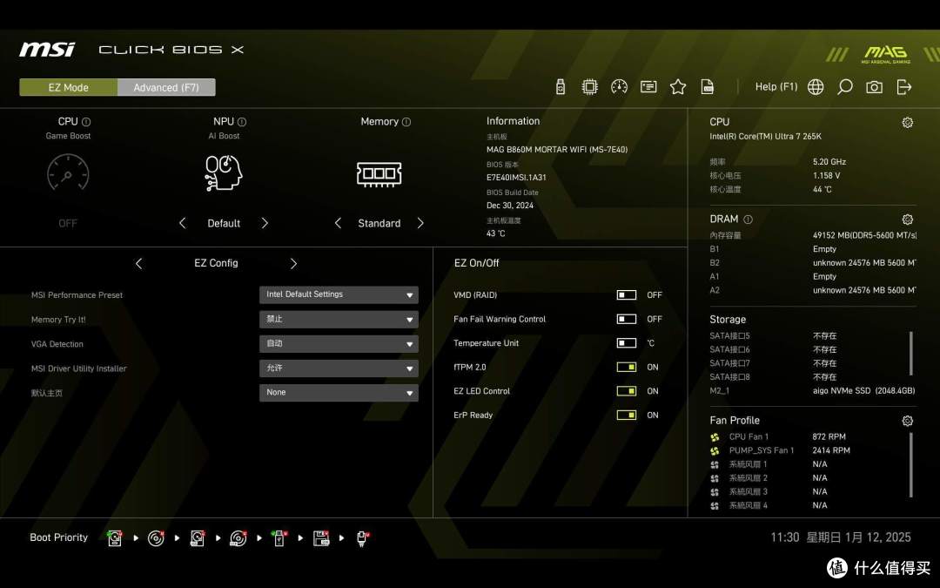
Task: Toggle fTPM 2.0 switch
Action: tap(627, 367)
